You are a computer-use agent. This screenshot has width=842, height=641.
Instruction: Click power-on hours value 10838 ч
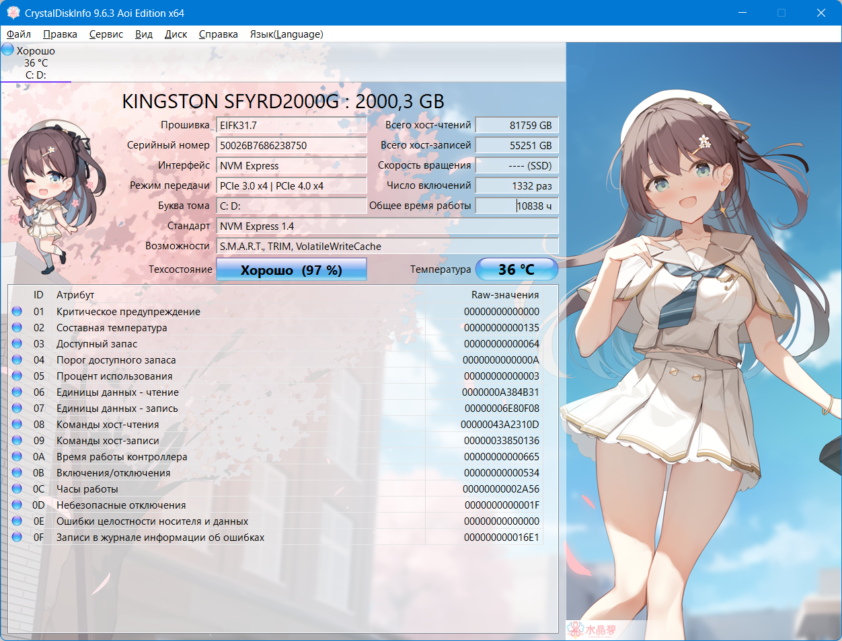pyautogui.click(x=516, y=206)
